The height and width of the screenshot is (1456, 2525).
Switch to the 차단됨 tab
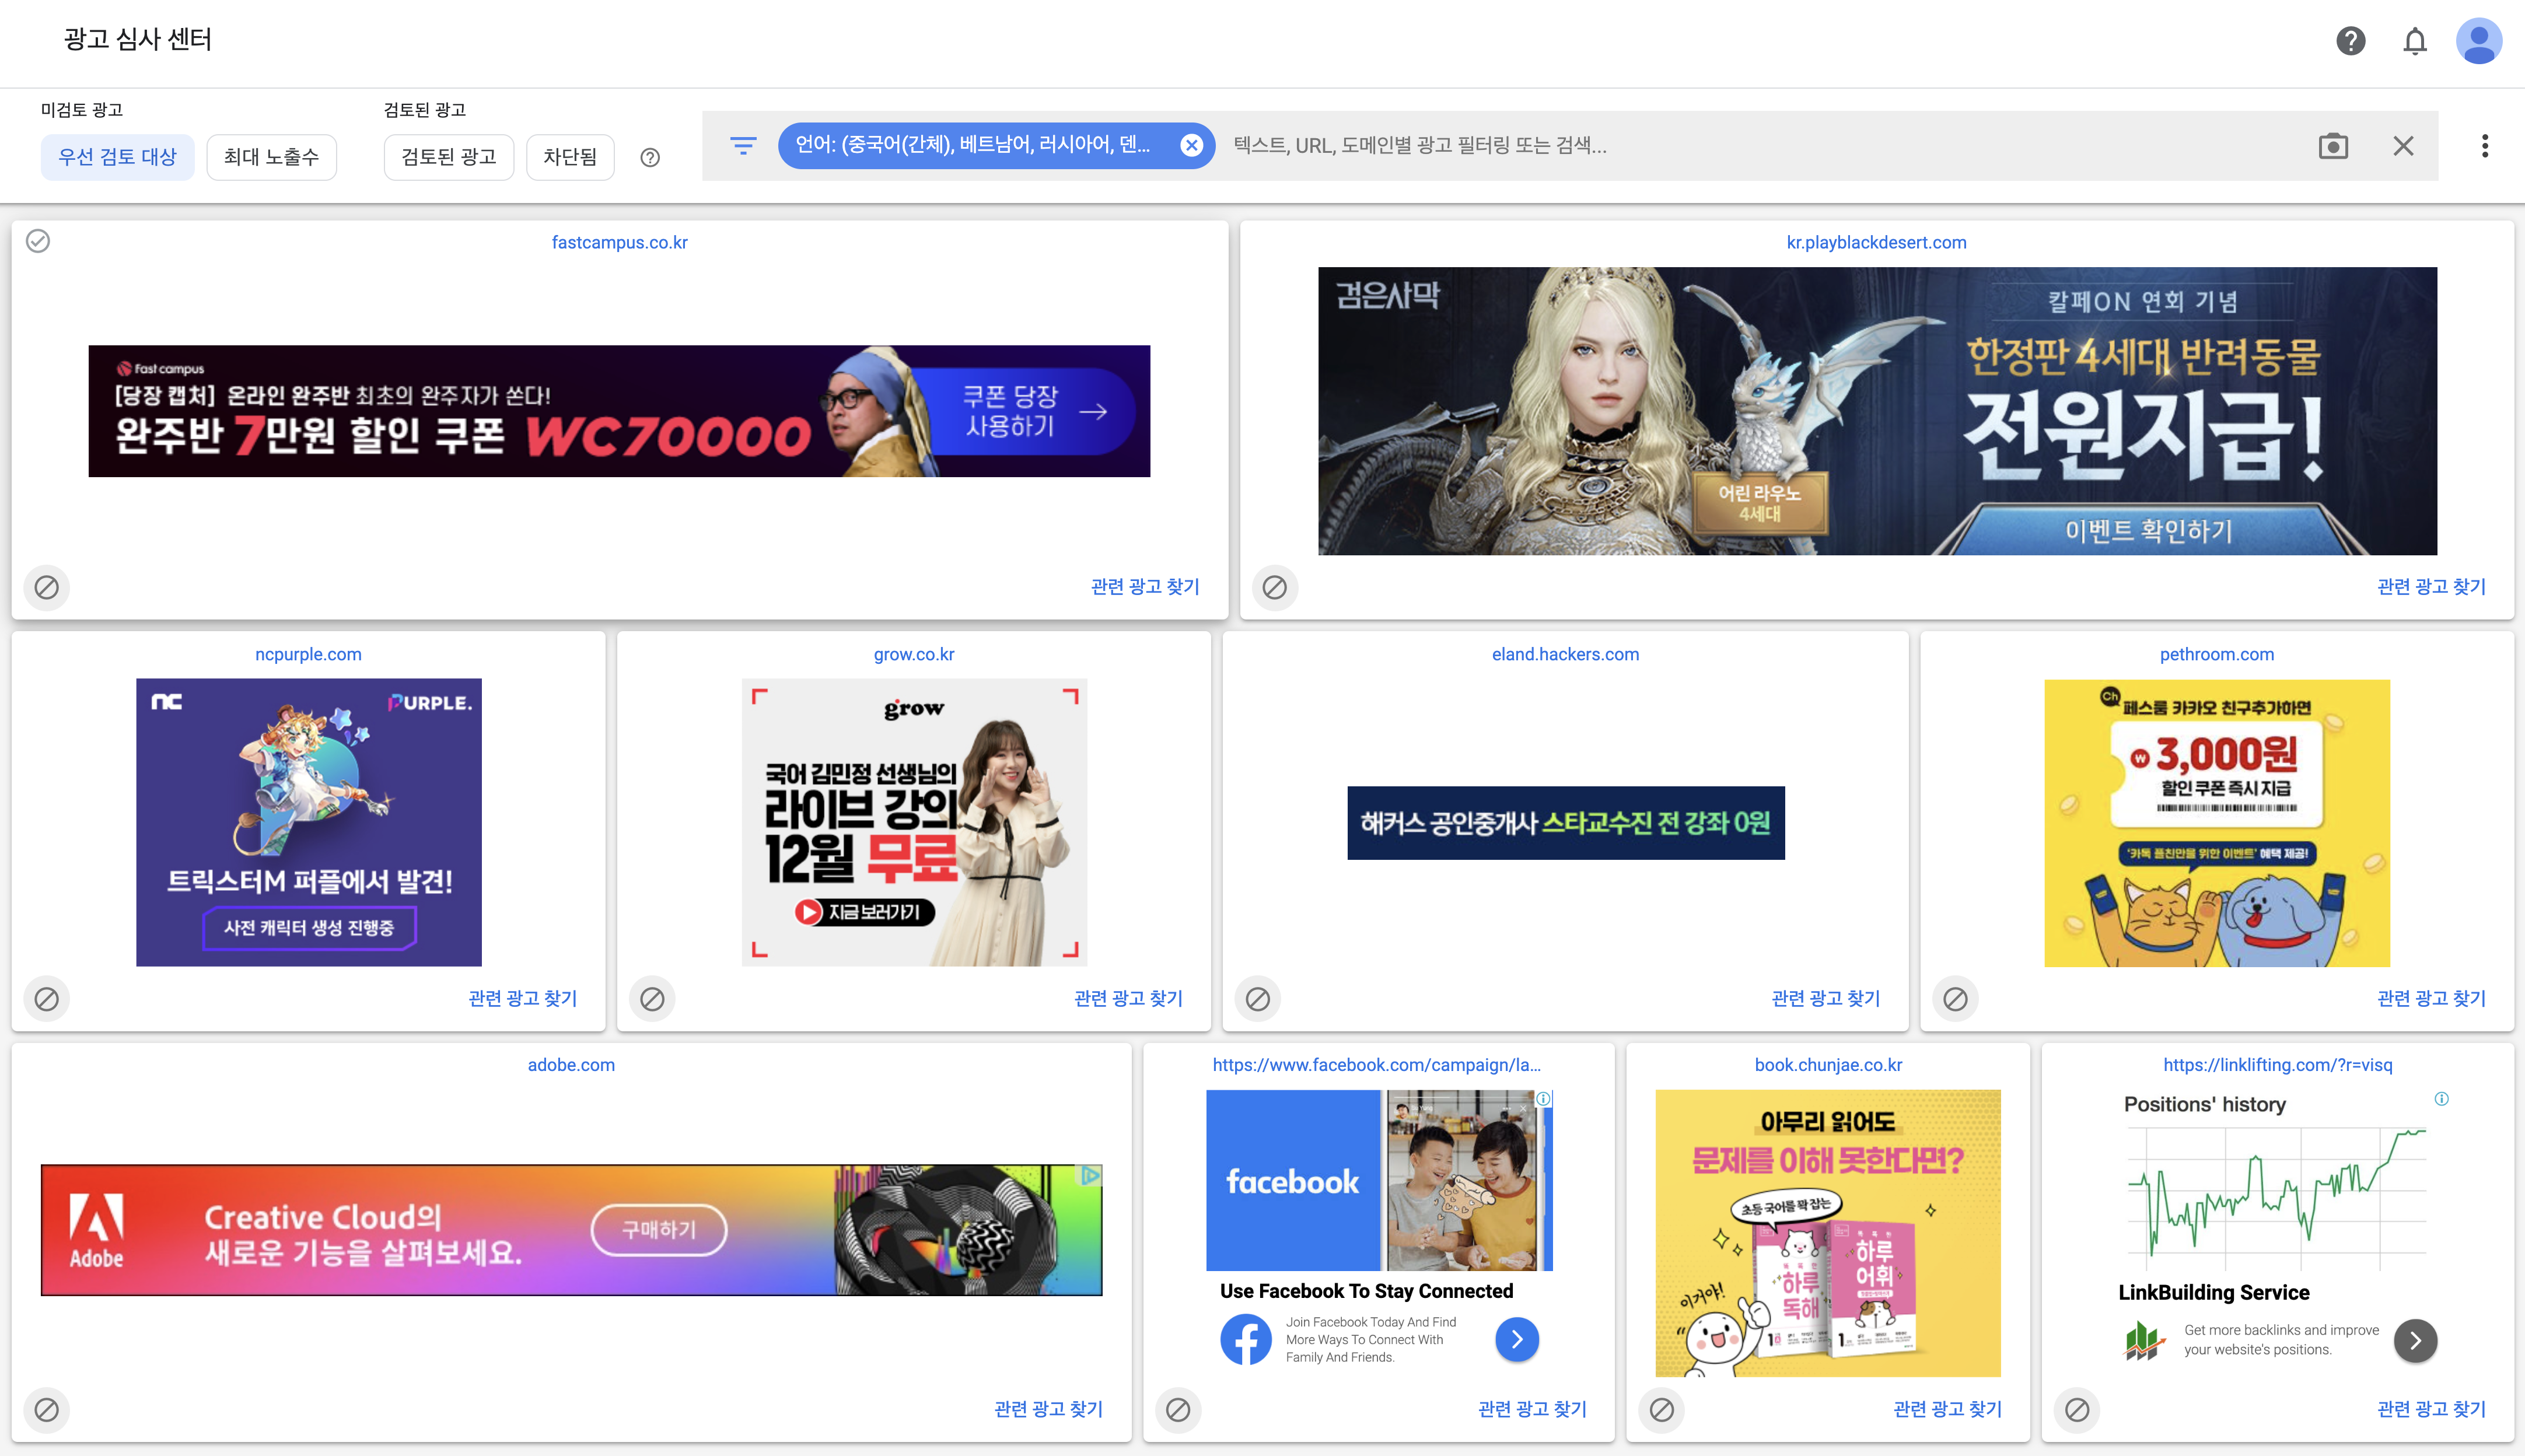pyautogui.click(x=569, y=157)
